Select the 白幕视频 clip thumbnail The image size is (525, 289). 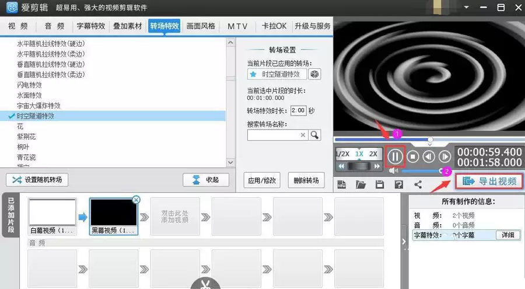(52, 213)
